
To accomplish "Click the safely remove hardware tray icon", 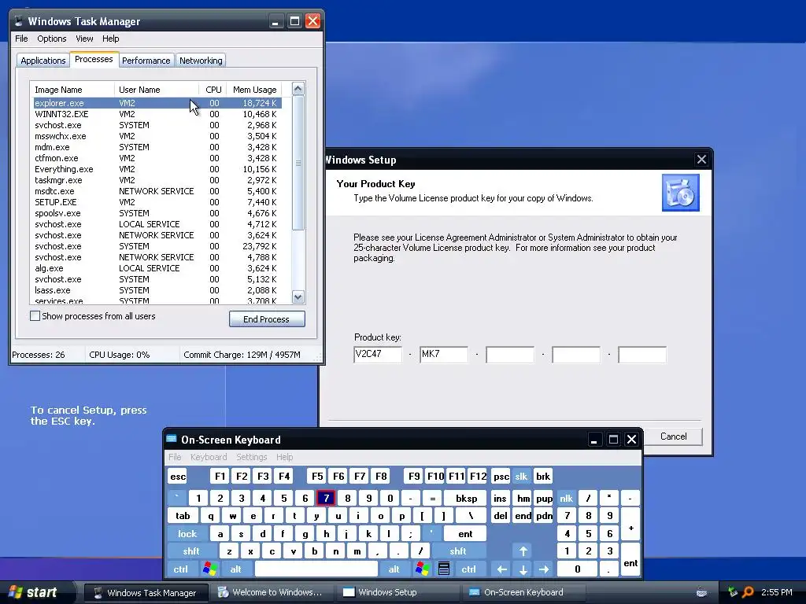I will 733,592.
